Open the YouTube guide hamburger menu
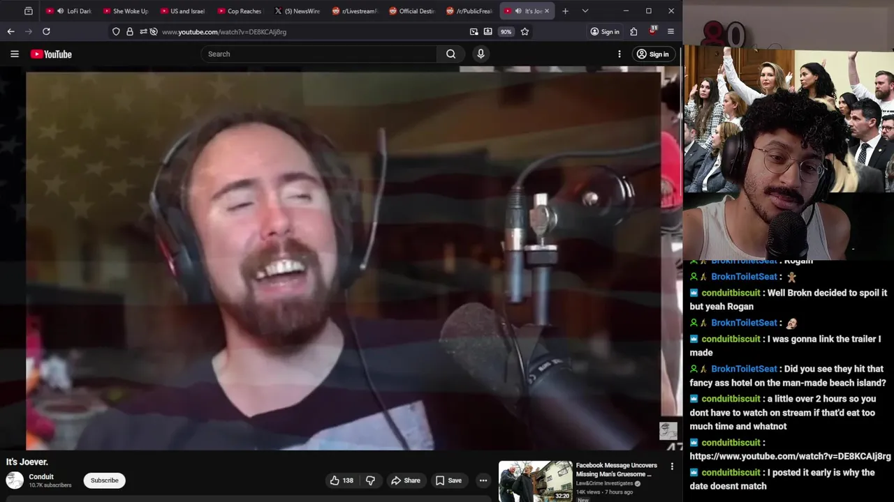Viewport: 894px width, 502px height. click(14, 54)
